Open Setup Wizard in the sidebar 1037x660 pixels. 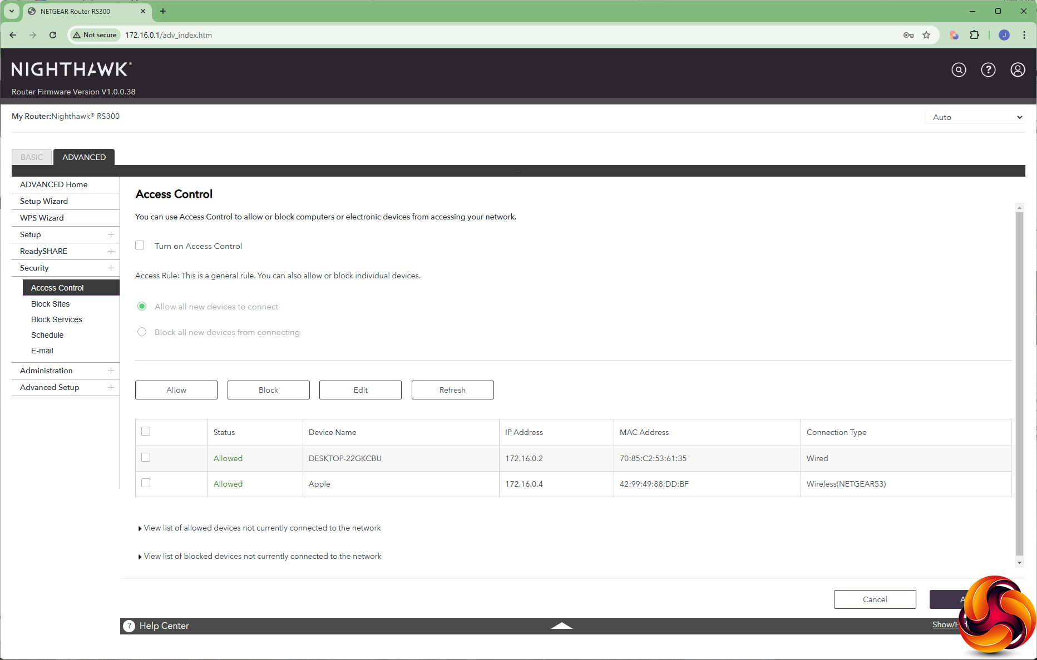(44, 201)
